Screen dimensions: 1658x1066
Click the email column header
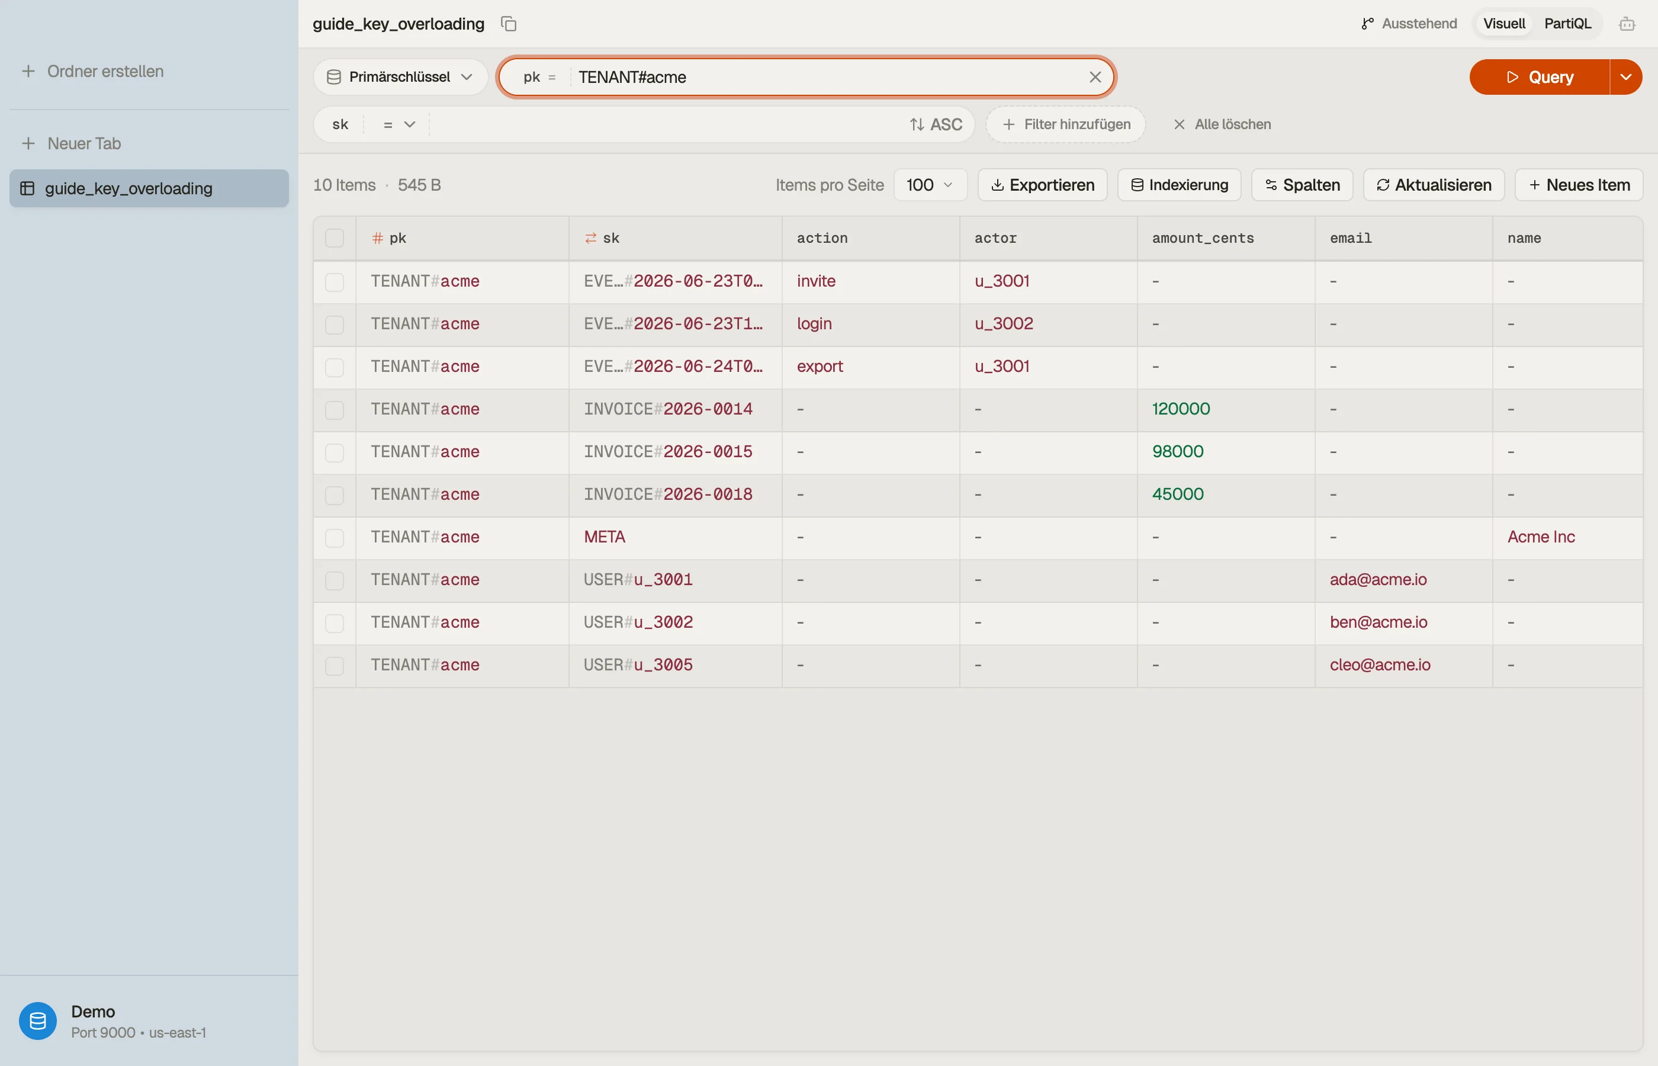(1404, 238)
